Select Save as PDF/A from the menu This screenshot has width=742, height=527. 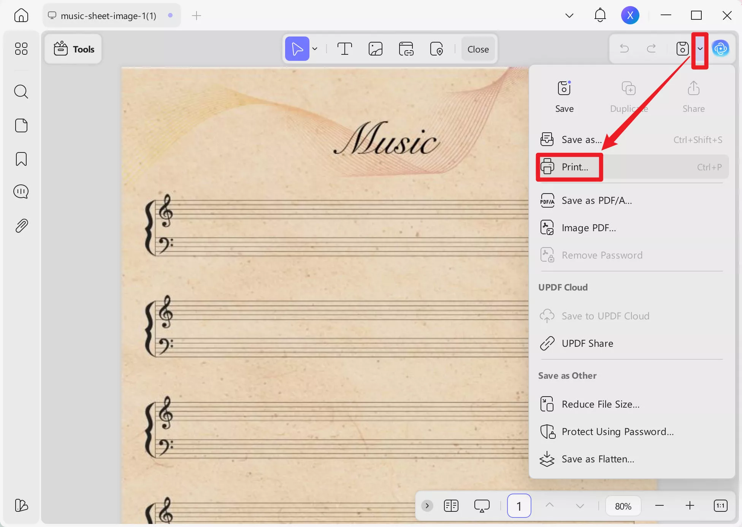(596, 200)
